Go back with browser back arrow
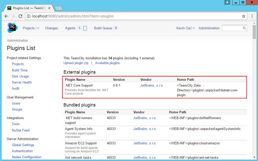 click(x=6, y=16)
